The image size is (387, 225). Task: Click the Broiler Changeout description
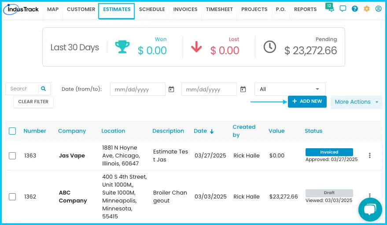point(170,197)
